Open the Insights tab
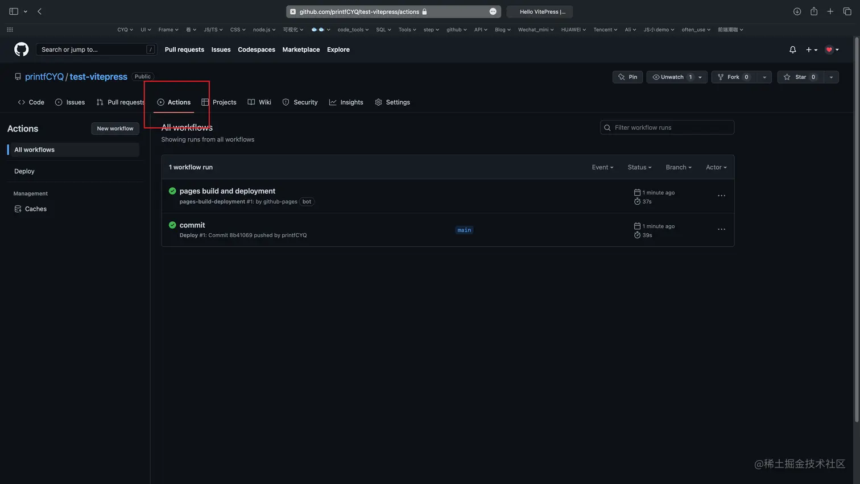This screenshot has height=484, width=860. 346,102
